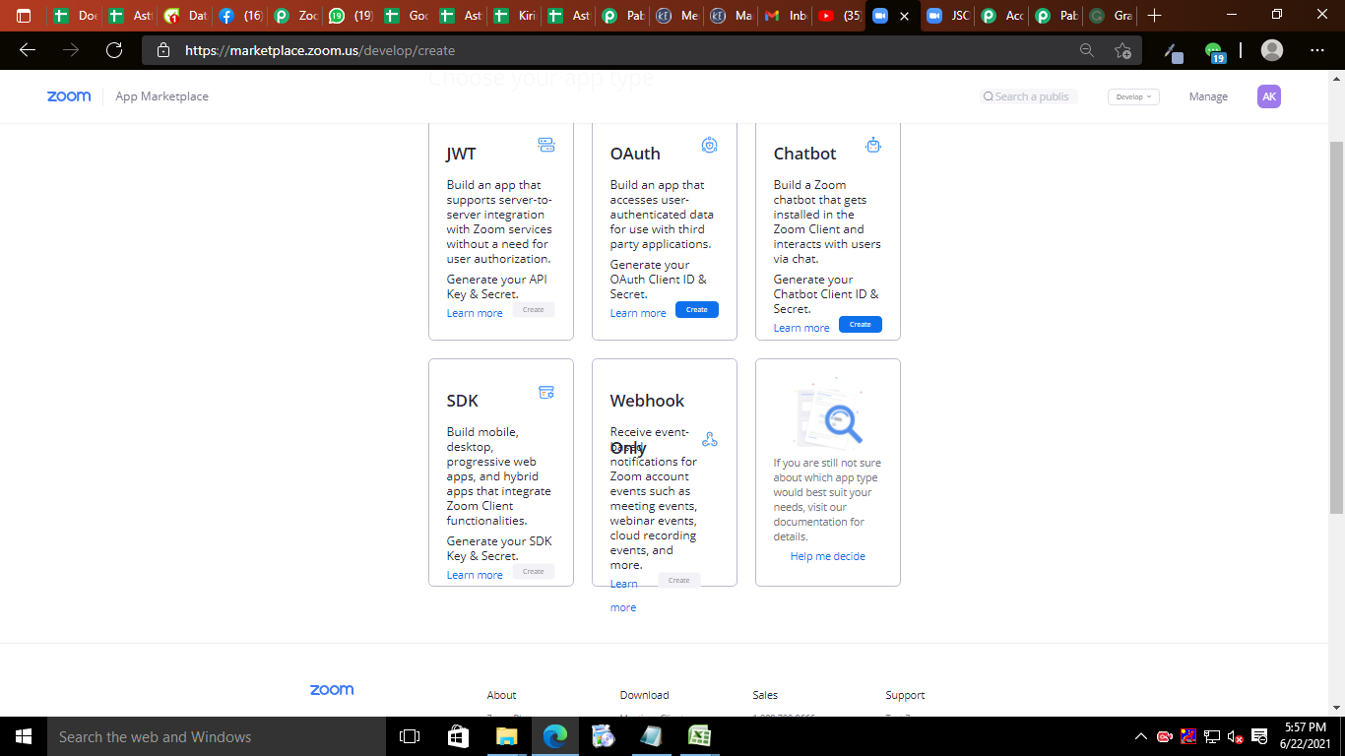This screenshot has height=756, width=1345.
Task: Click the Webhook Only card icon
Action: coord(709,439)
